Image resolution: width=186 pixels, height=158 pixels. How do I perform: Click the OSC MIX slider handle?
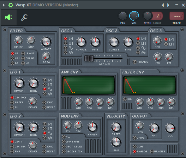click(x=89, y=58)
